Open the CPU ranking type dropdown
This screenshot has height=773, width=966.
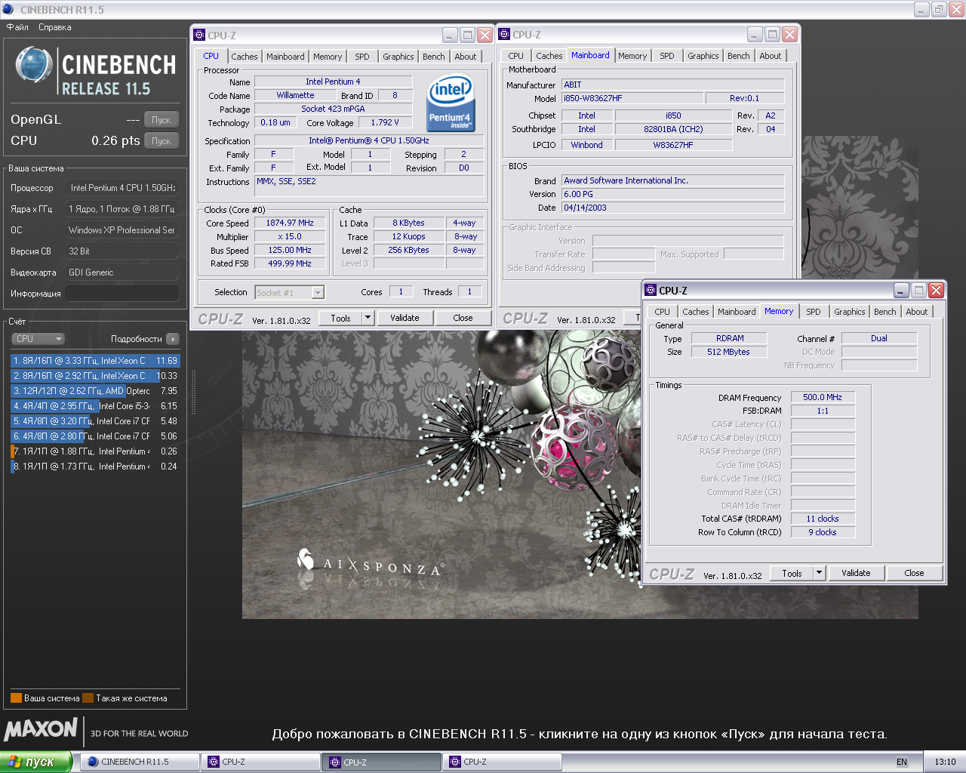(x=39, y=339)
